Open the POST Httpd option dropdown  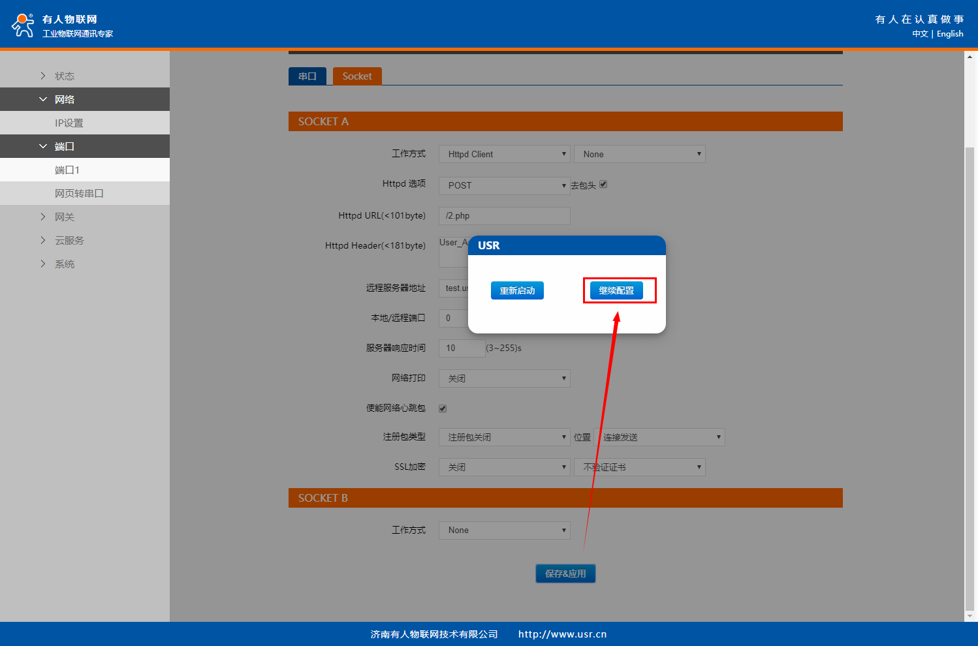[x=504, y=185]
